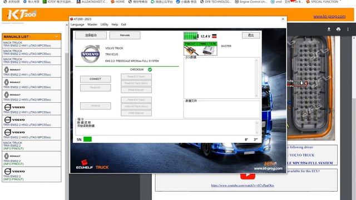
Task: Open the Engine Control Un... bookmark
Action: click(x=251, y=2)
